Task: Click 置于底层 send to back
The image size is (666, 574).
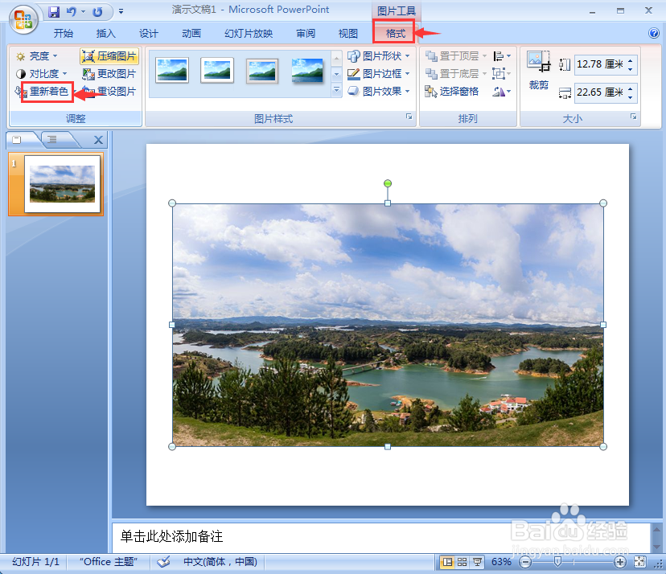Action: [456, 74]
